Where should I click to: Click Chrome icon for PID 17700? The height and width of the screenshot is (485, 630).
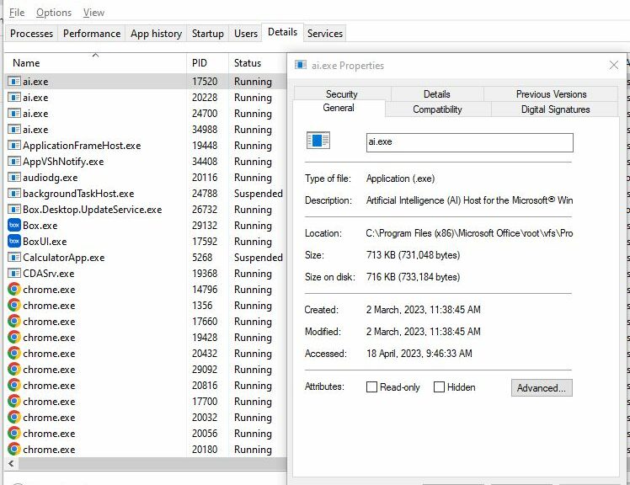pos(14,402)
